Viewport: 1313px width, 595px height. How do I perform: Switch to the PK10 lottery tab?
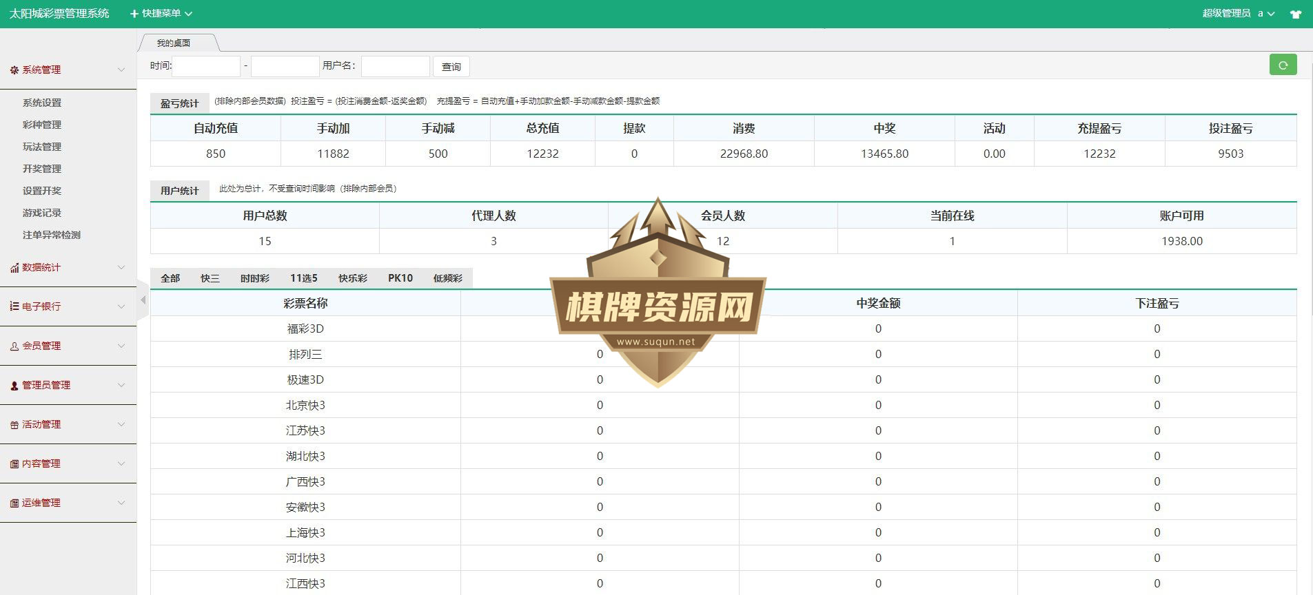click(x=400, y=278)
